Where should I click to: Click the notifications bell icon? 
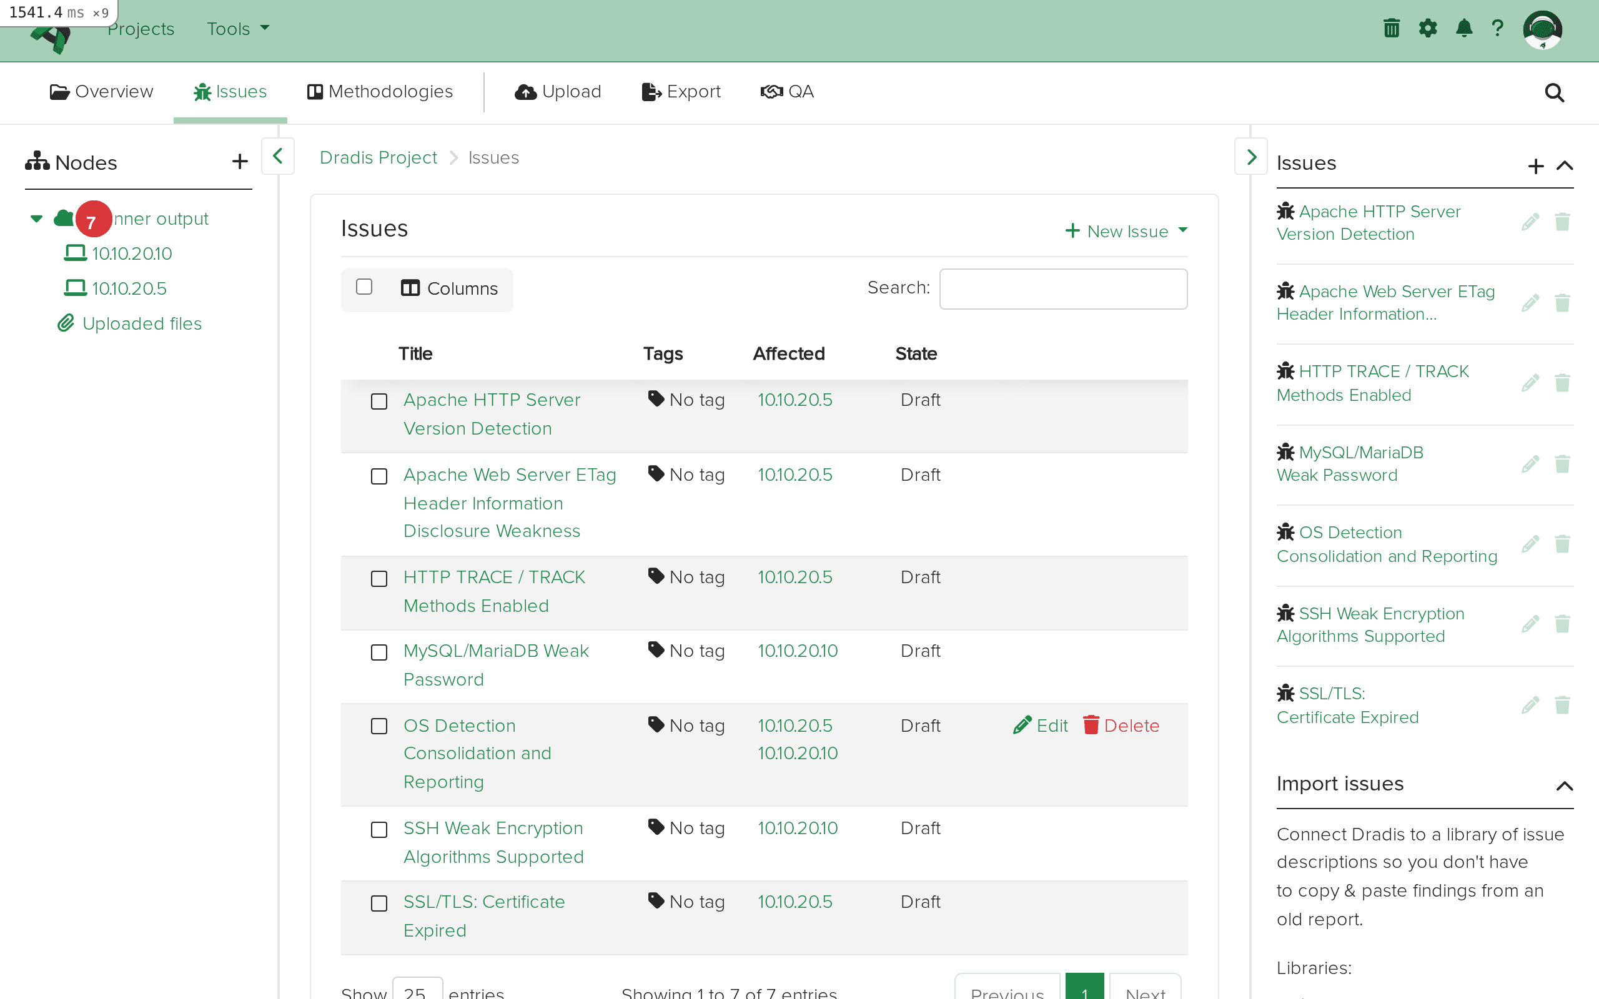pyautogui.click(x=1463, y=27)
